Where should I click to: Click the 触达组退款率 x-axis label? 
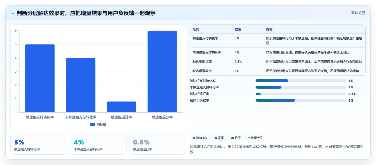pyautogui.click(x=162, y=117)
